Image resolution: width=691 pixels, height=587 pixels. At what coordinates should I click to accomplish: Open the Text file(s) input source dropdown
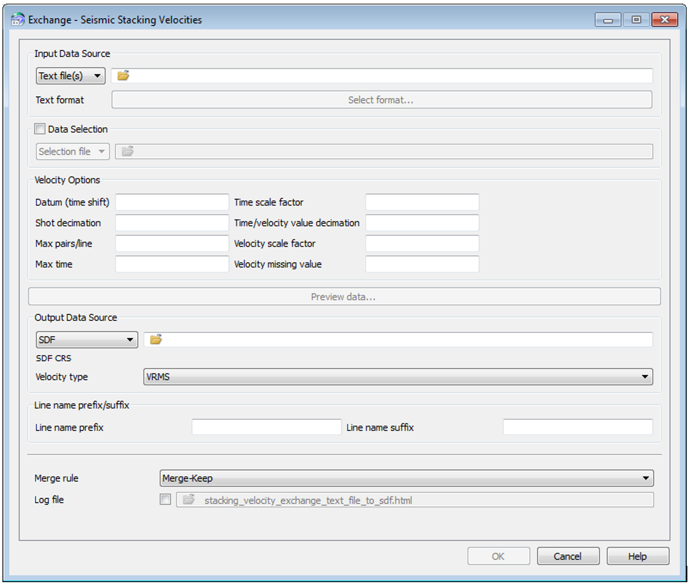70,76
